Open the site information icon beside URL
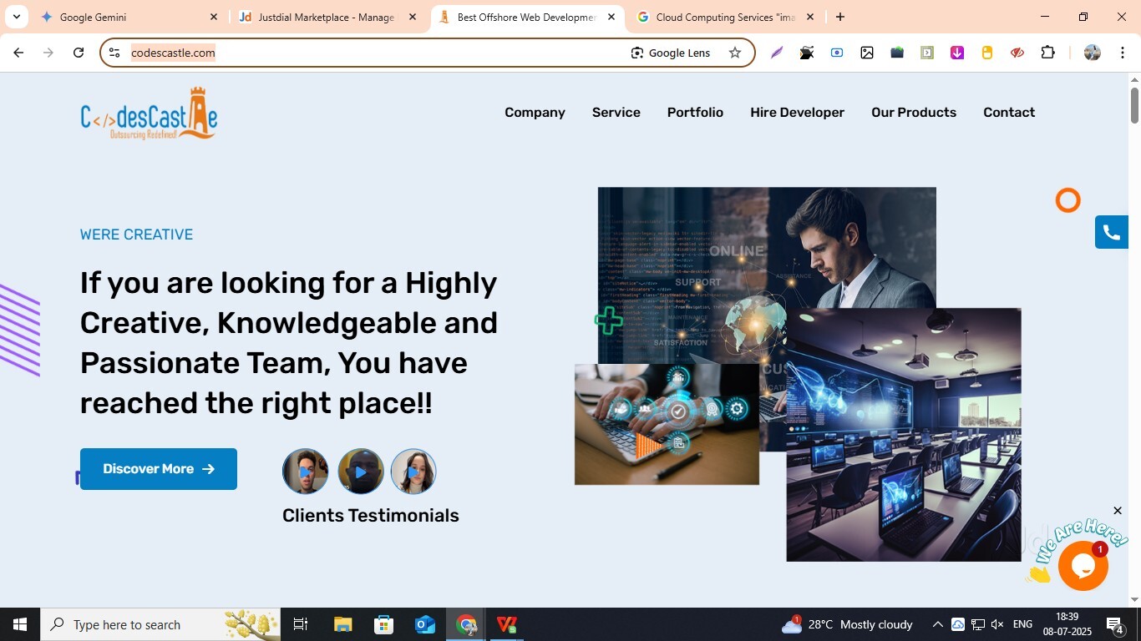Viewport: 1141px width, 641px height. point(114,53)
